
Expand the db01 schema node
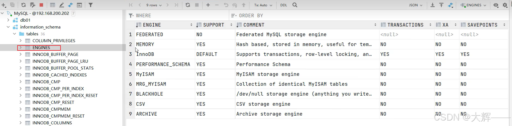pyautogui.click(x=8, y=20)
